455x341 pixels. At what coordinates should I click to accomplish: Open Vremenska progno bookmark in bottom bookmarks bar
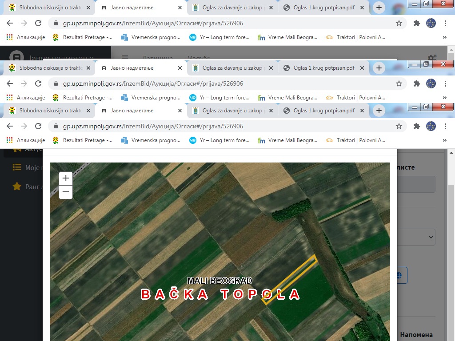pos(151,140)
